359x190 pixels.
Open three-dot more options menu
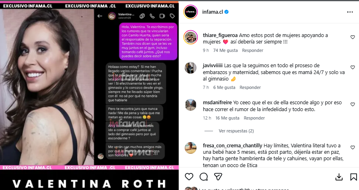pyautogui.click(x=350, y=12)
